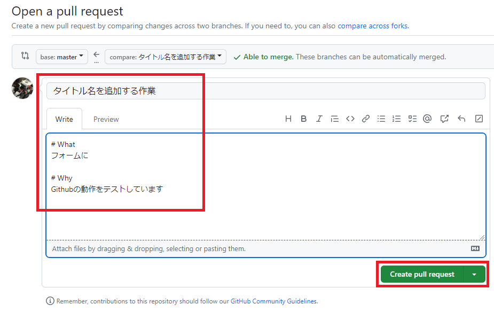Add an unordered bullet list

381,119
